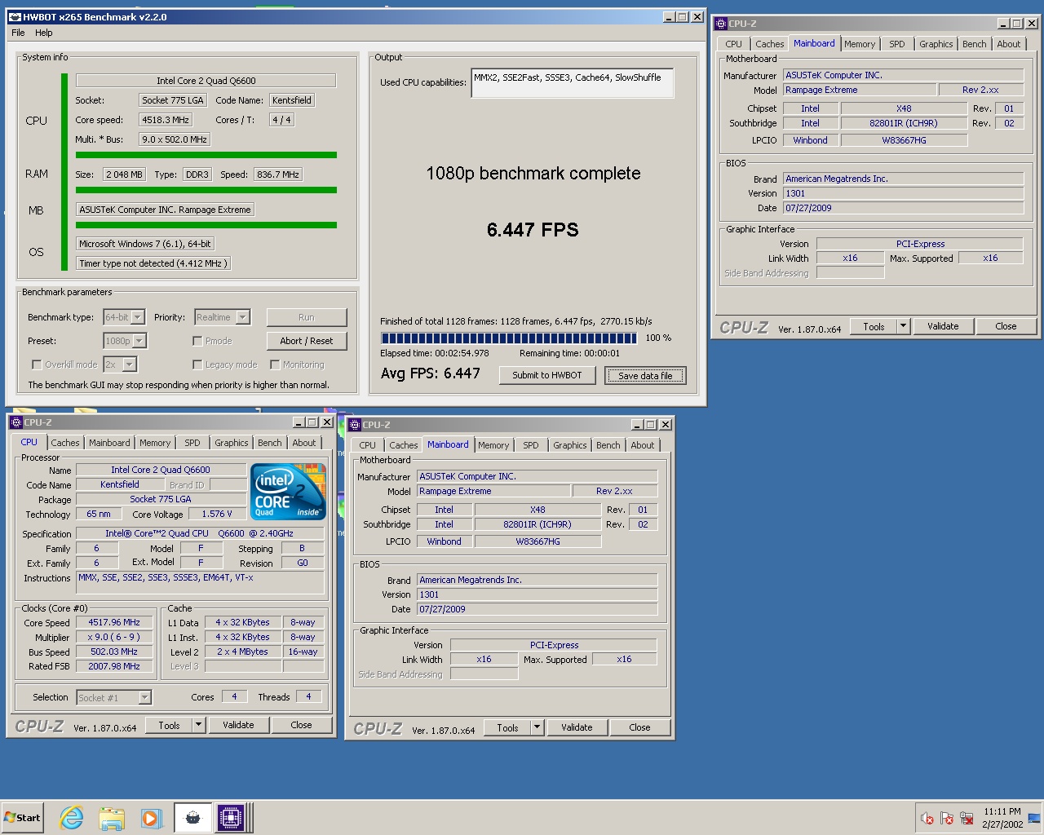
Task: Click the Save data file button
Action: tap(645, 376)
